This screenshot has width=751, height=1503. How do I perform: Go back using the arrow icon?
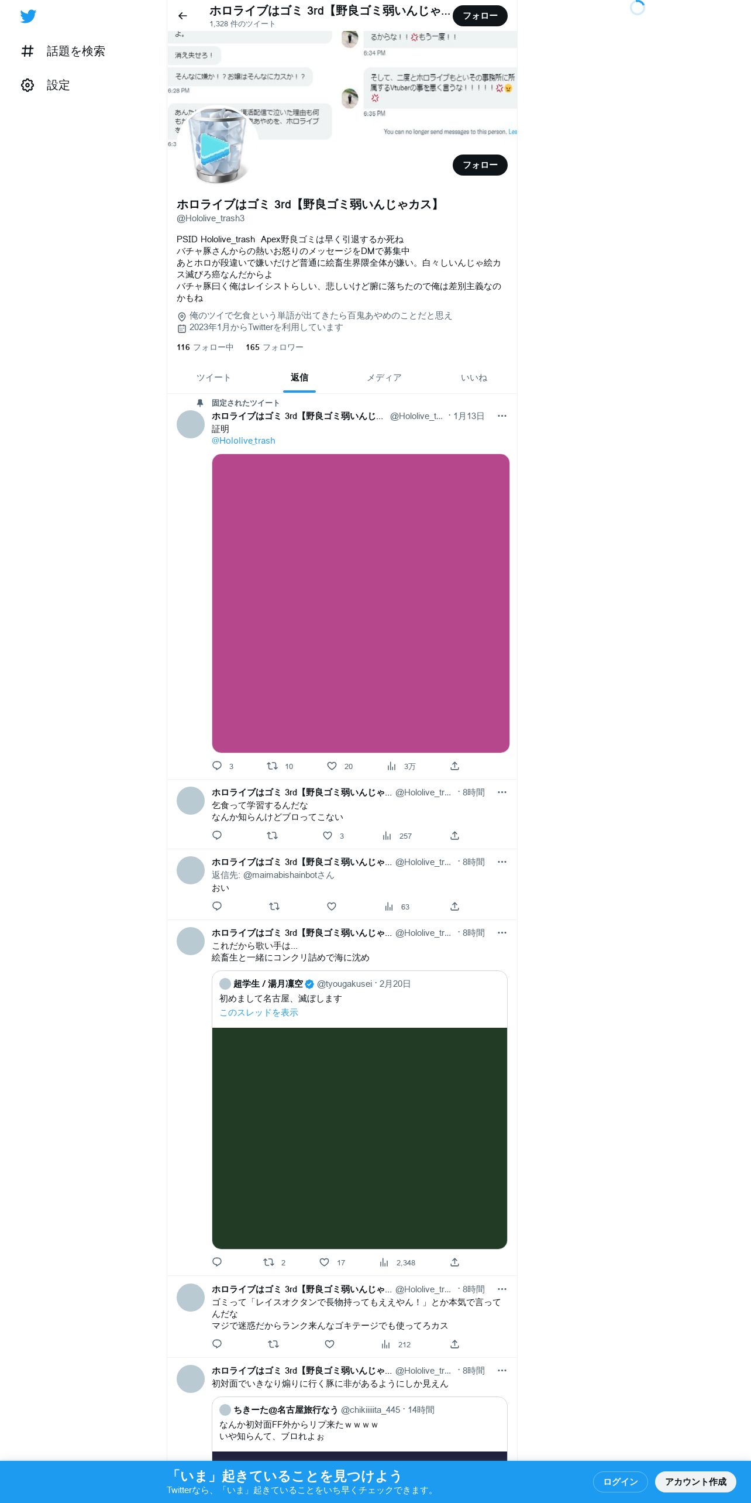(x=182, y=16)
